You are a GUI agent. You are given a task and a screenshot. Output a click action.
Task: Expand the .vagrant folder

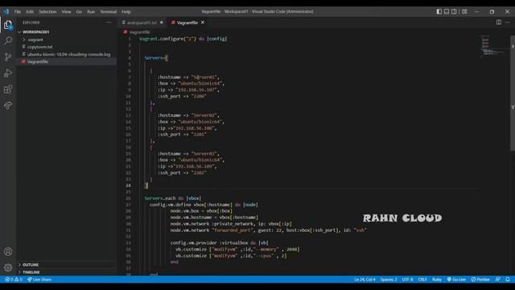[67, 39]
